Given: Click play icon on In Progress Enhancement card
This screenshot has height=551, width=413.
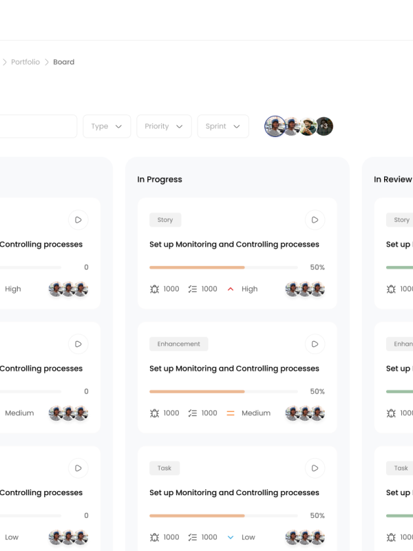Looking at the screenshot, I should coord(315,344).
